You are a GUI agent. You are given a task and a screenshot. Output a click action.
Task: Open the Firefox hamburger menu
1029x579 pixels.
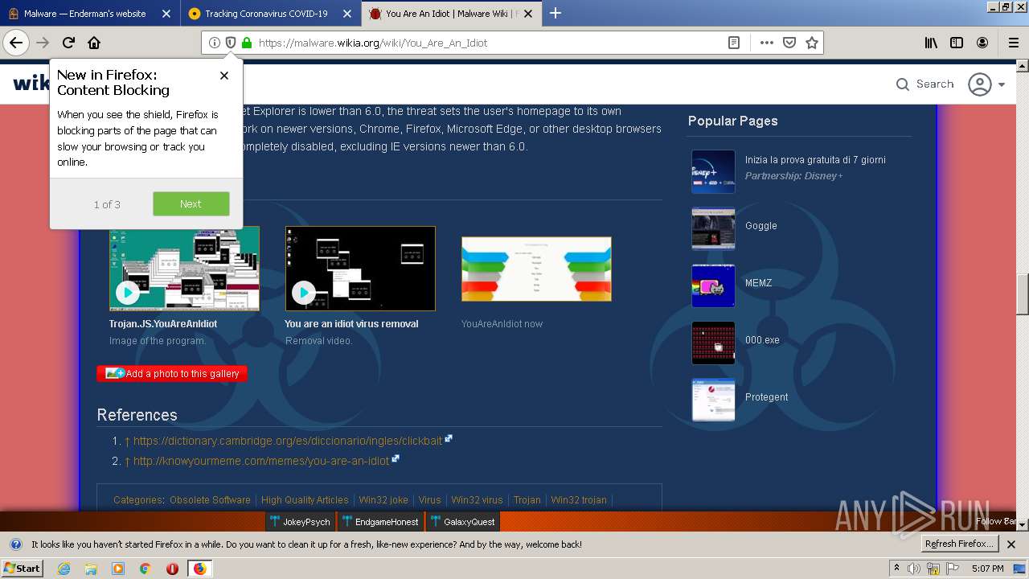pos(1013,43)
